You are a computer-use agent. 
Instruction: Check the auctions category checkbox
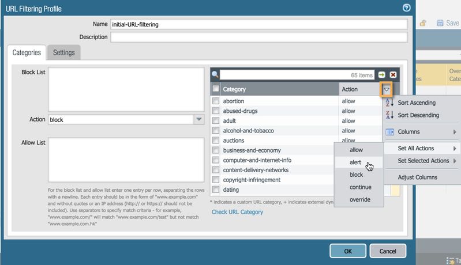pyautogui.click(x=216, y=140)
